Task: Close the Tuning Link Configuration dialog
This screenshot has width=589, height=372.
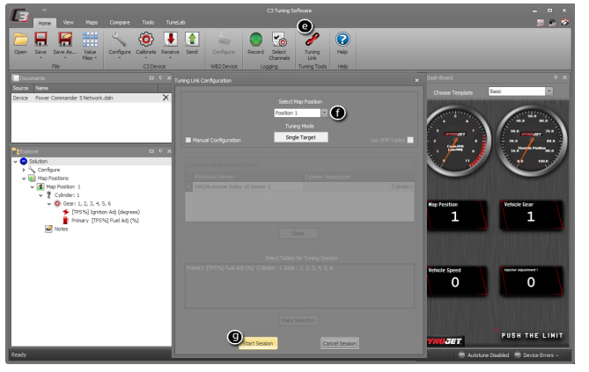Action: click(416, 80)
